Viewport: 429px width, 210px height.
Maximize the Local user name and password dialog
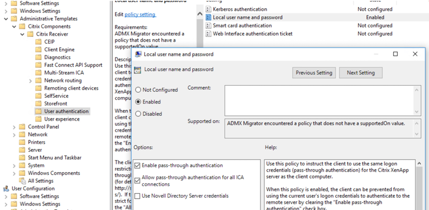[x=395, y=54]
